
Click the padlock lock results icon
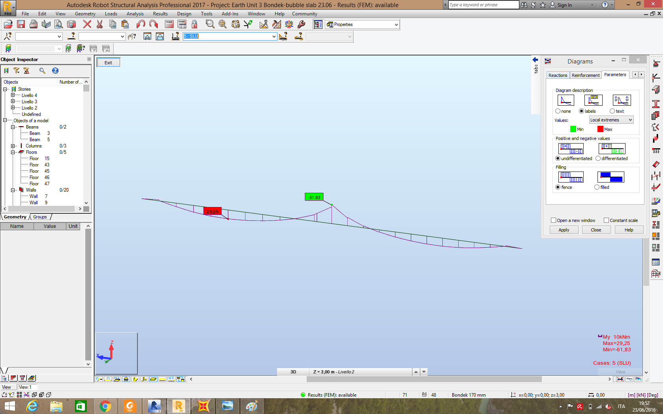point(195,24)
